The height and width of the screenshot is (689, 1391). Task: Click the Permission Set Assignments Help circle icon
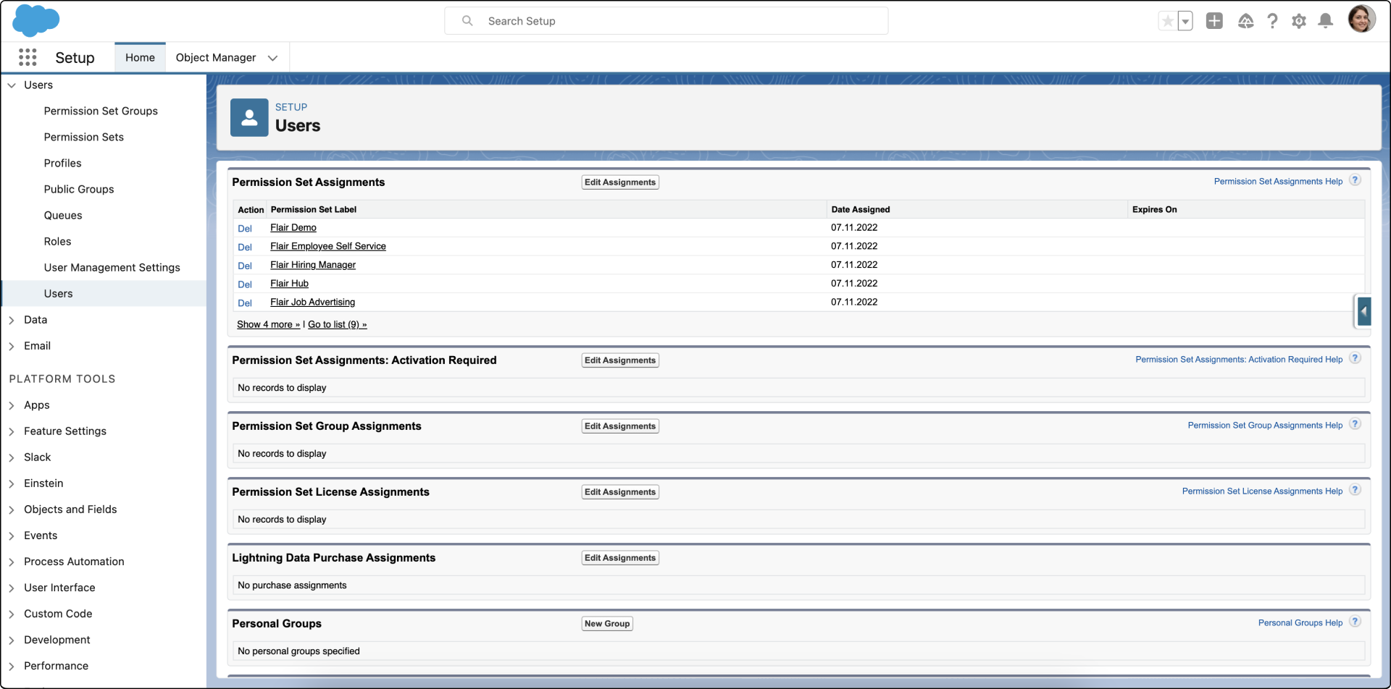(1356, 179)
